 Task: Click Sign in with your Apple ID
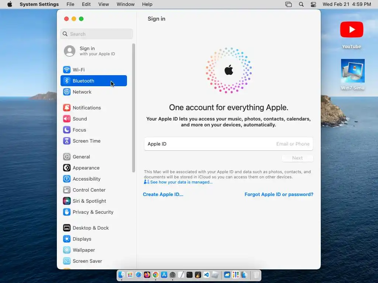coord(93,51)
